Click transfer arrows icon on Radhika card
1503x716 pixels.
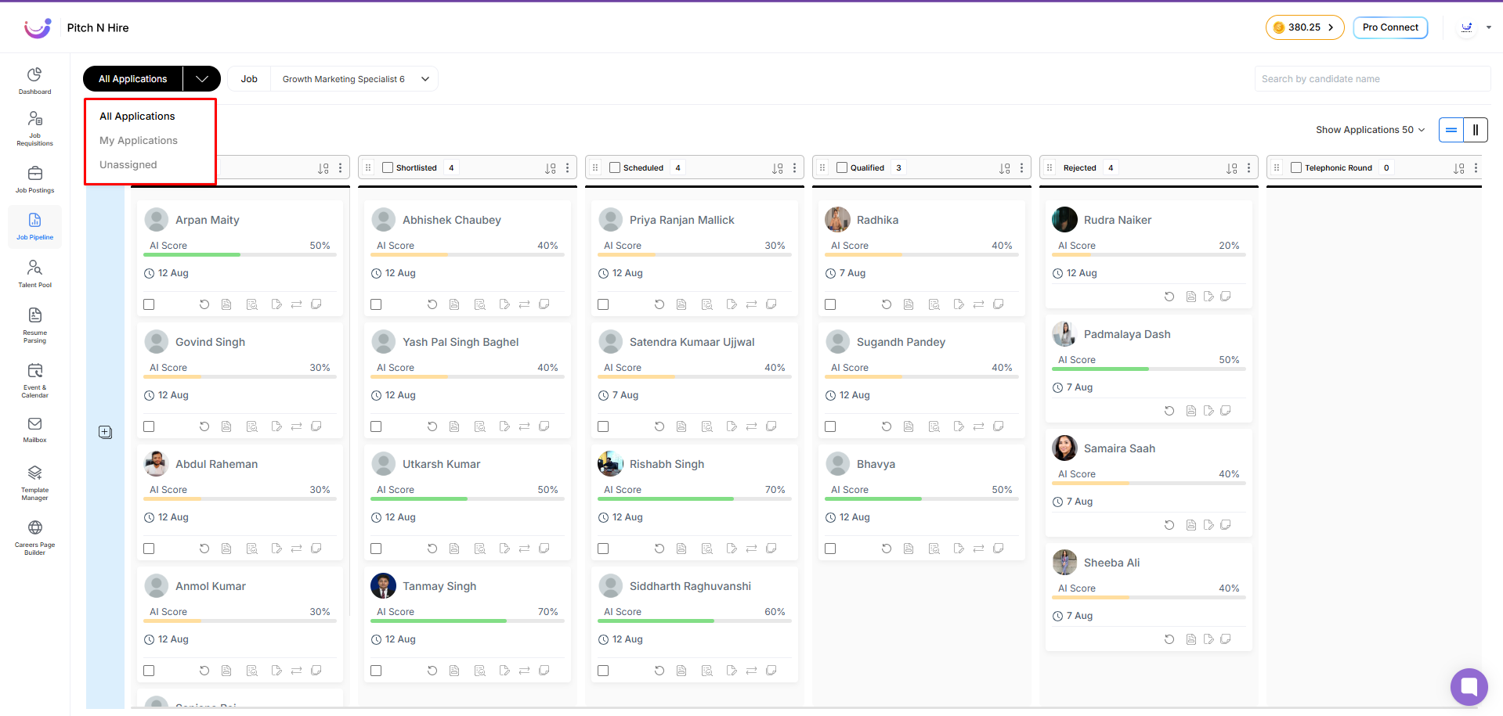(978, 304)
